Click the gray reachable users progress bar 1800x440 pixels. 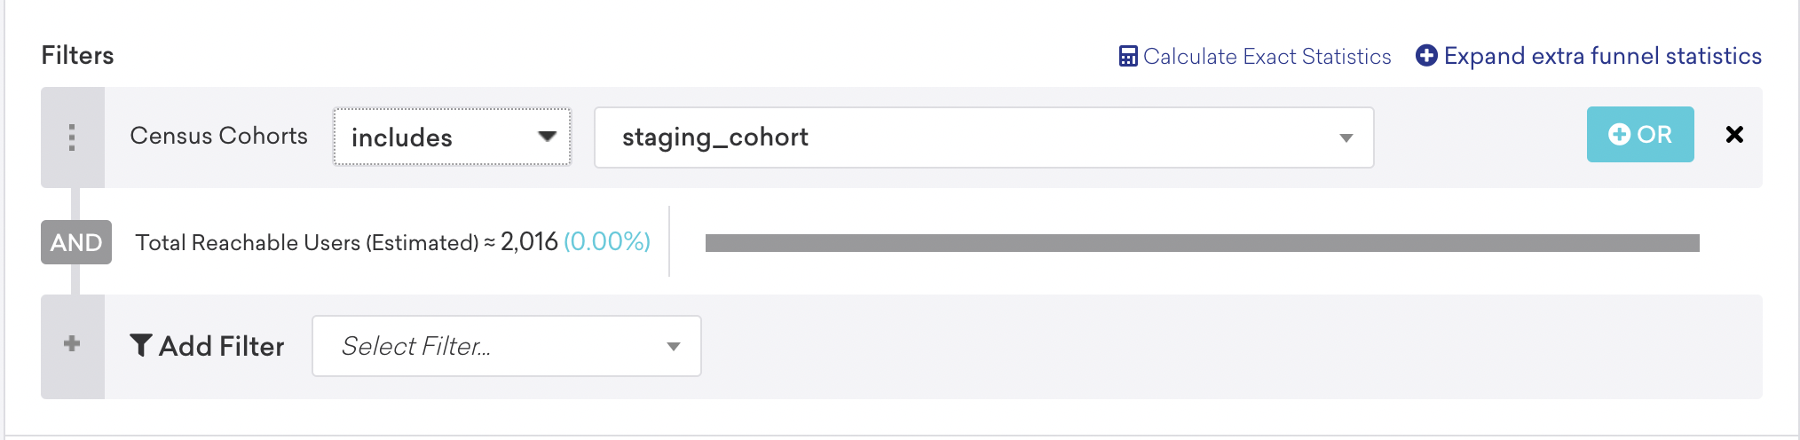coord(1202,243)
